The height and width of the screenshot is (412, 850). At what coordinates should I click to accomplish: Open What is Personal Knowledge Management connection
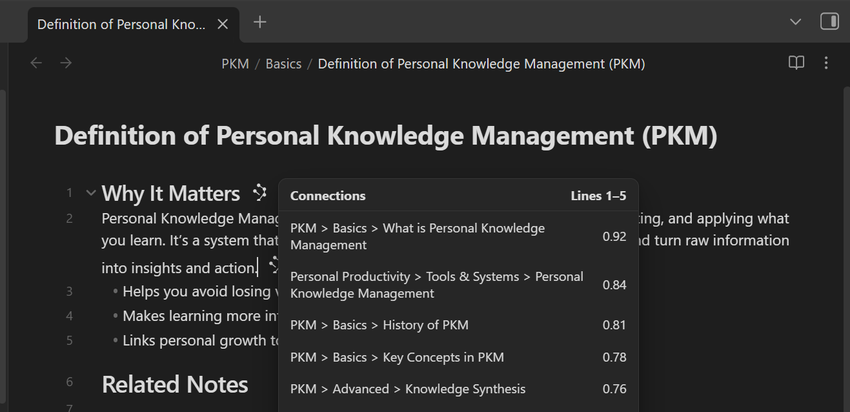pos(418,236)
